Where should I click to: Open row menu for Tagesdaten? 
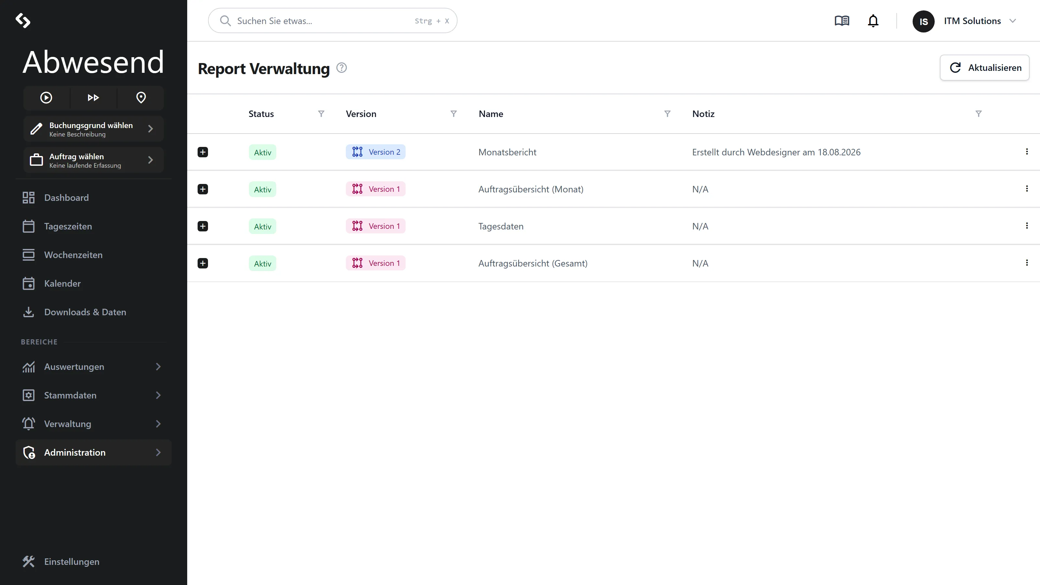1027,226
